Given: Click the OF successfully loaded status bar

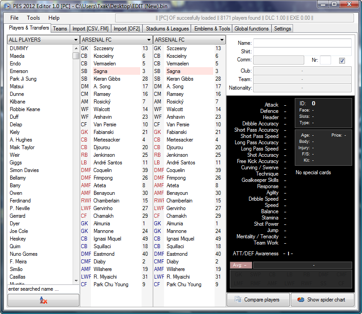Looking at the screenshot, I should click(235, 18).
